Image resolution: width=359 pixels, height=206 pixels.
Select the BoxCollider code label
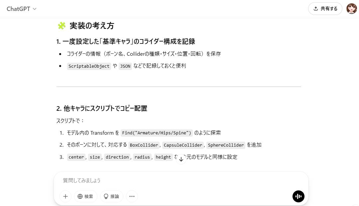144,145
